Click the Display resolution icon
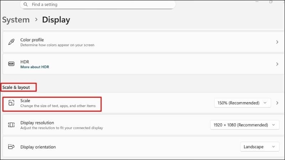The width and height of the screenshot is (285, 160). point(11,125)
